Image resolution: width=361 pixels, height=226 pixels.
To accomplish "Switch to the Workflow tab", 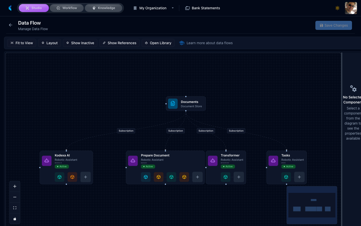I will pyautogui.click(x=66, y=8).
